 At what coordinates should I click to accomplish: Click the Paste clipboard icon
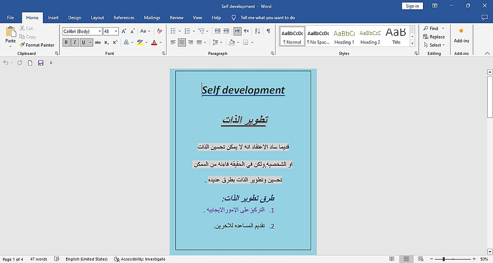click(x=10, y=32)
